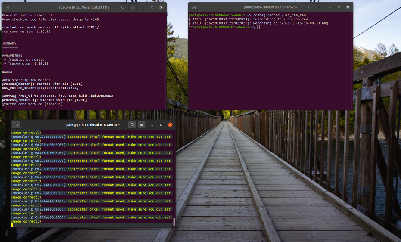Minimize the swscaler terminal window
Viewport: 401px width, 242px height.
(x=152, y=125)
